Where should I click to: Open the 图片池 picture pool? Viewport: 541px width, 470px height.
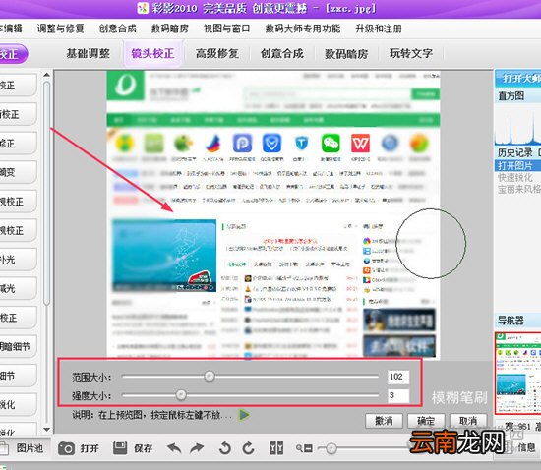click(30, 448)
